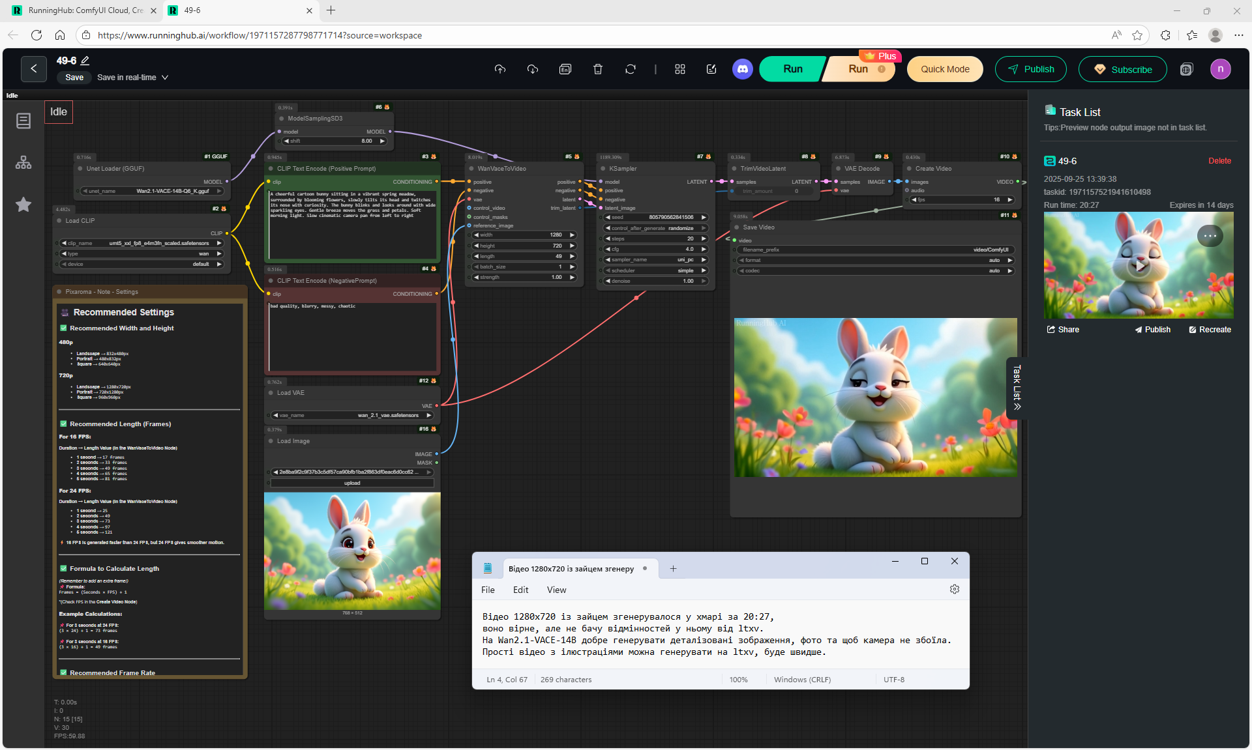
Task: Toggle Recommended Length (Frames) checkbox
Action: (x=64, y=424)
